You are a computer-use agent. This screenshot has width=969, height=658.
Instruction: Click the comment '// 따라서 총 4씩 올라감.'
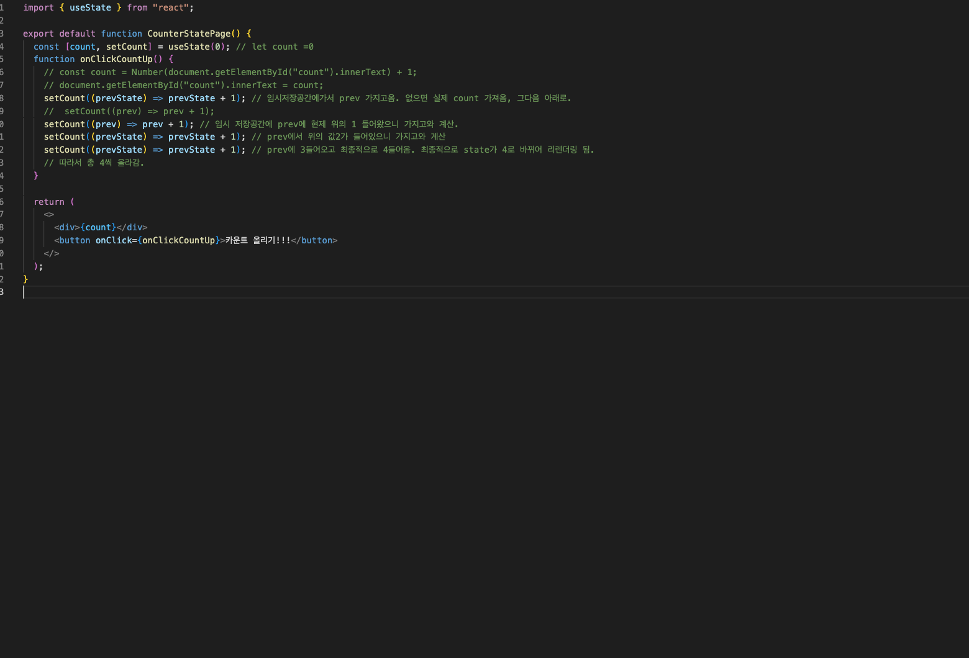[94, 163]
